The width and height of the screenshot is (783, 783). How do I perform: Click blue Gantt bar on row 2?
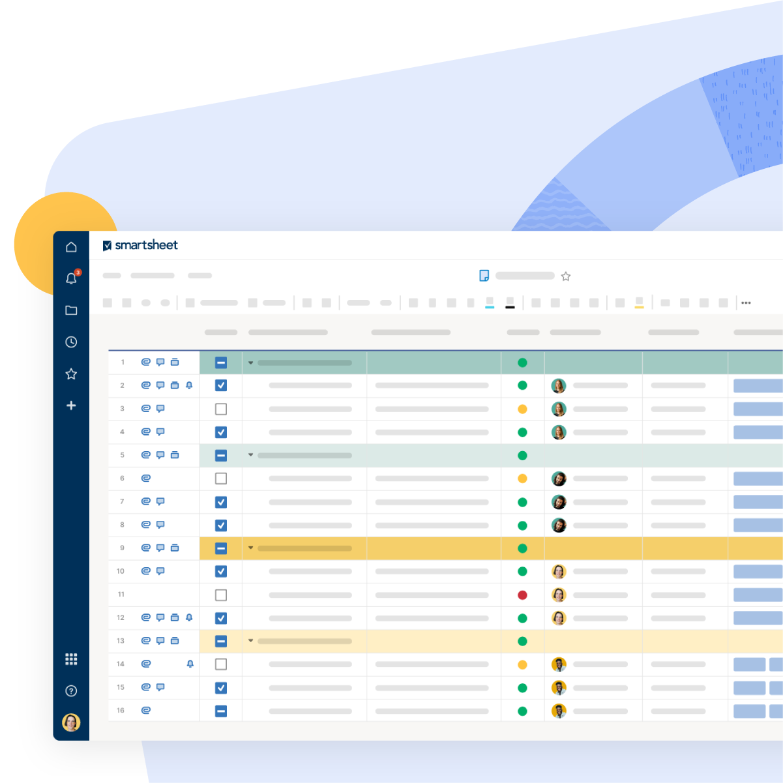point(758,385)
